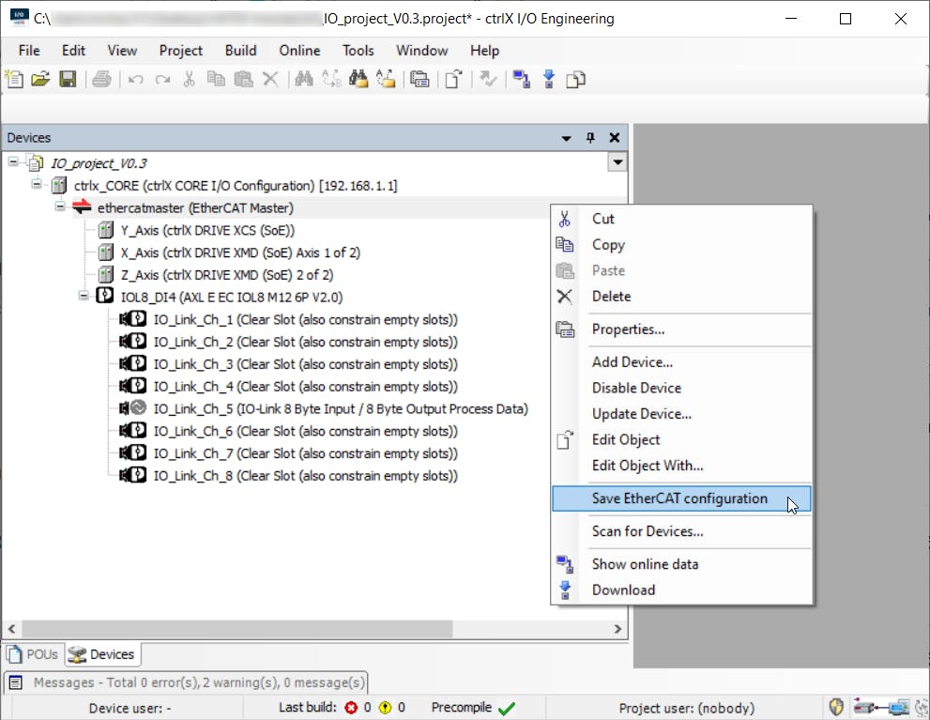Click the Delete X toolbar icon

[x=270, y=79]
